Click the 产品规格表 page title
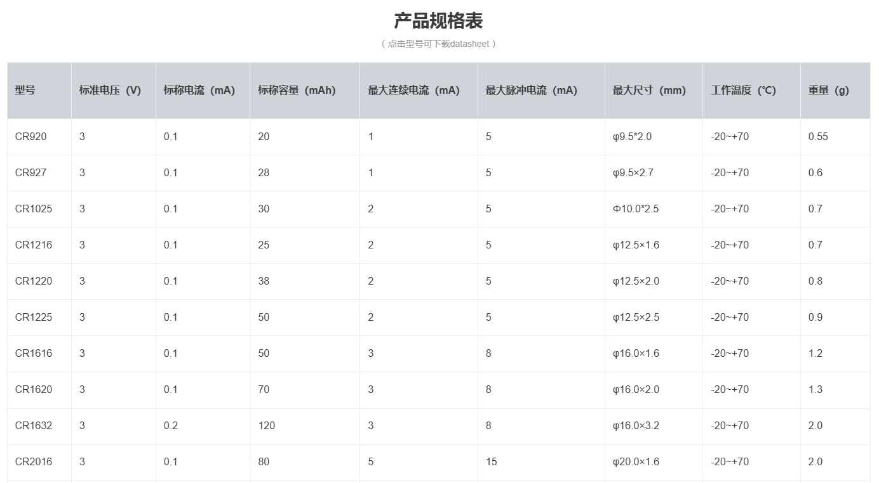879x483 pixels. 439,20
